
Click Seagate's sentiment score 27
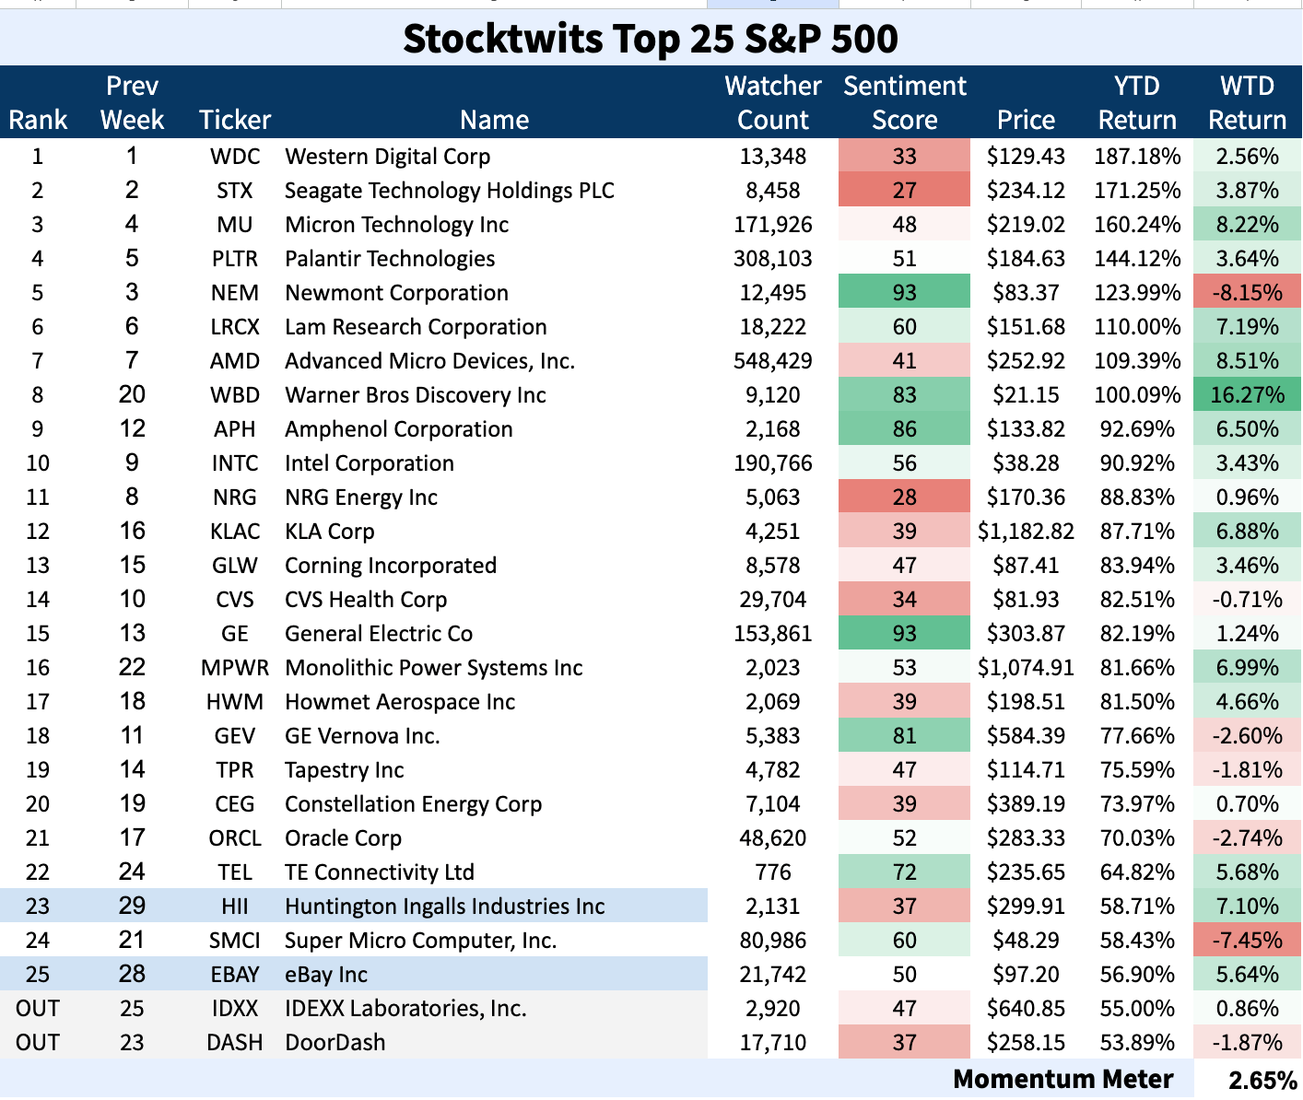pyautogui.click(x=905, y=191)
